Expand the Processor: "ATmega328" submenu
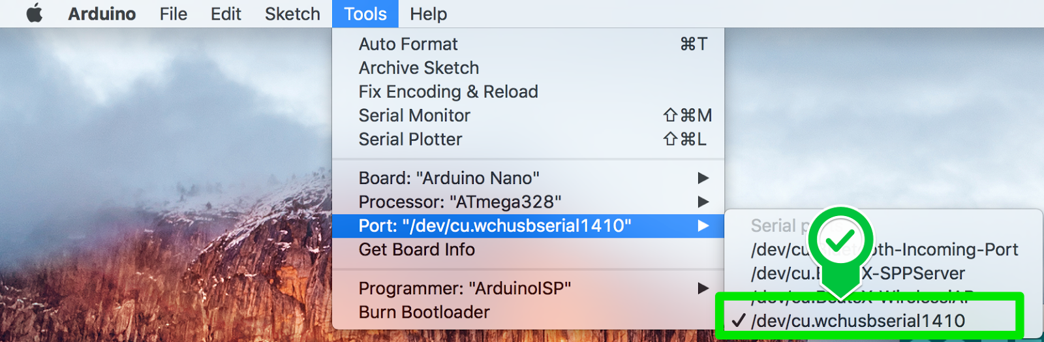The image size is (1044, 342). coord(460,202)
